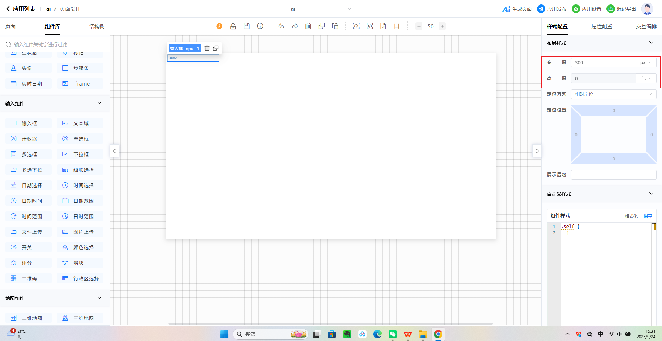Click the orange info icon
The width and height of the screenshot is (662, 341).
219,26
